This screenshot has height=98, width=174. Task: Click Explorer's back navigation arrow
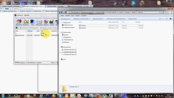tap(60, 12)
